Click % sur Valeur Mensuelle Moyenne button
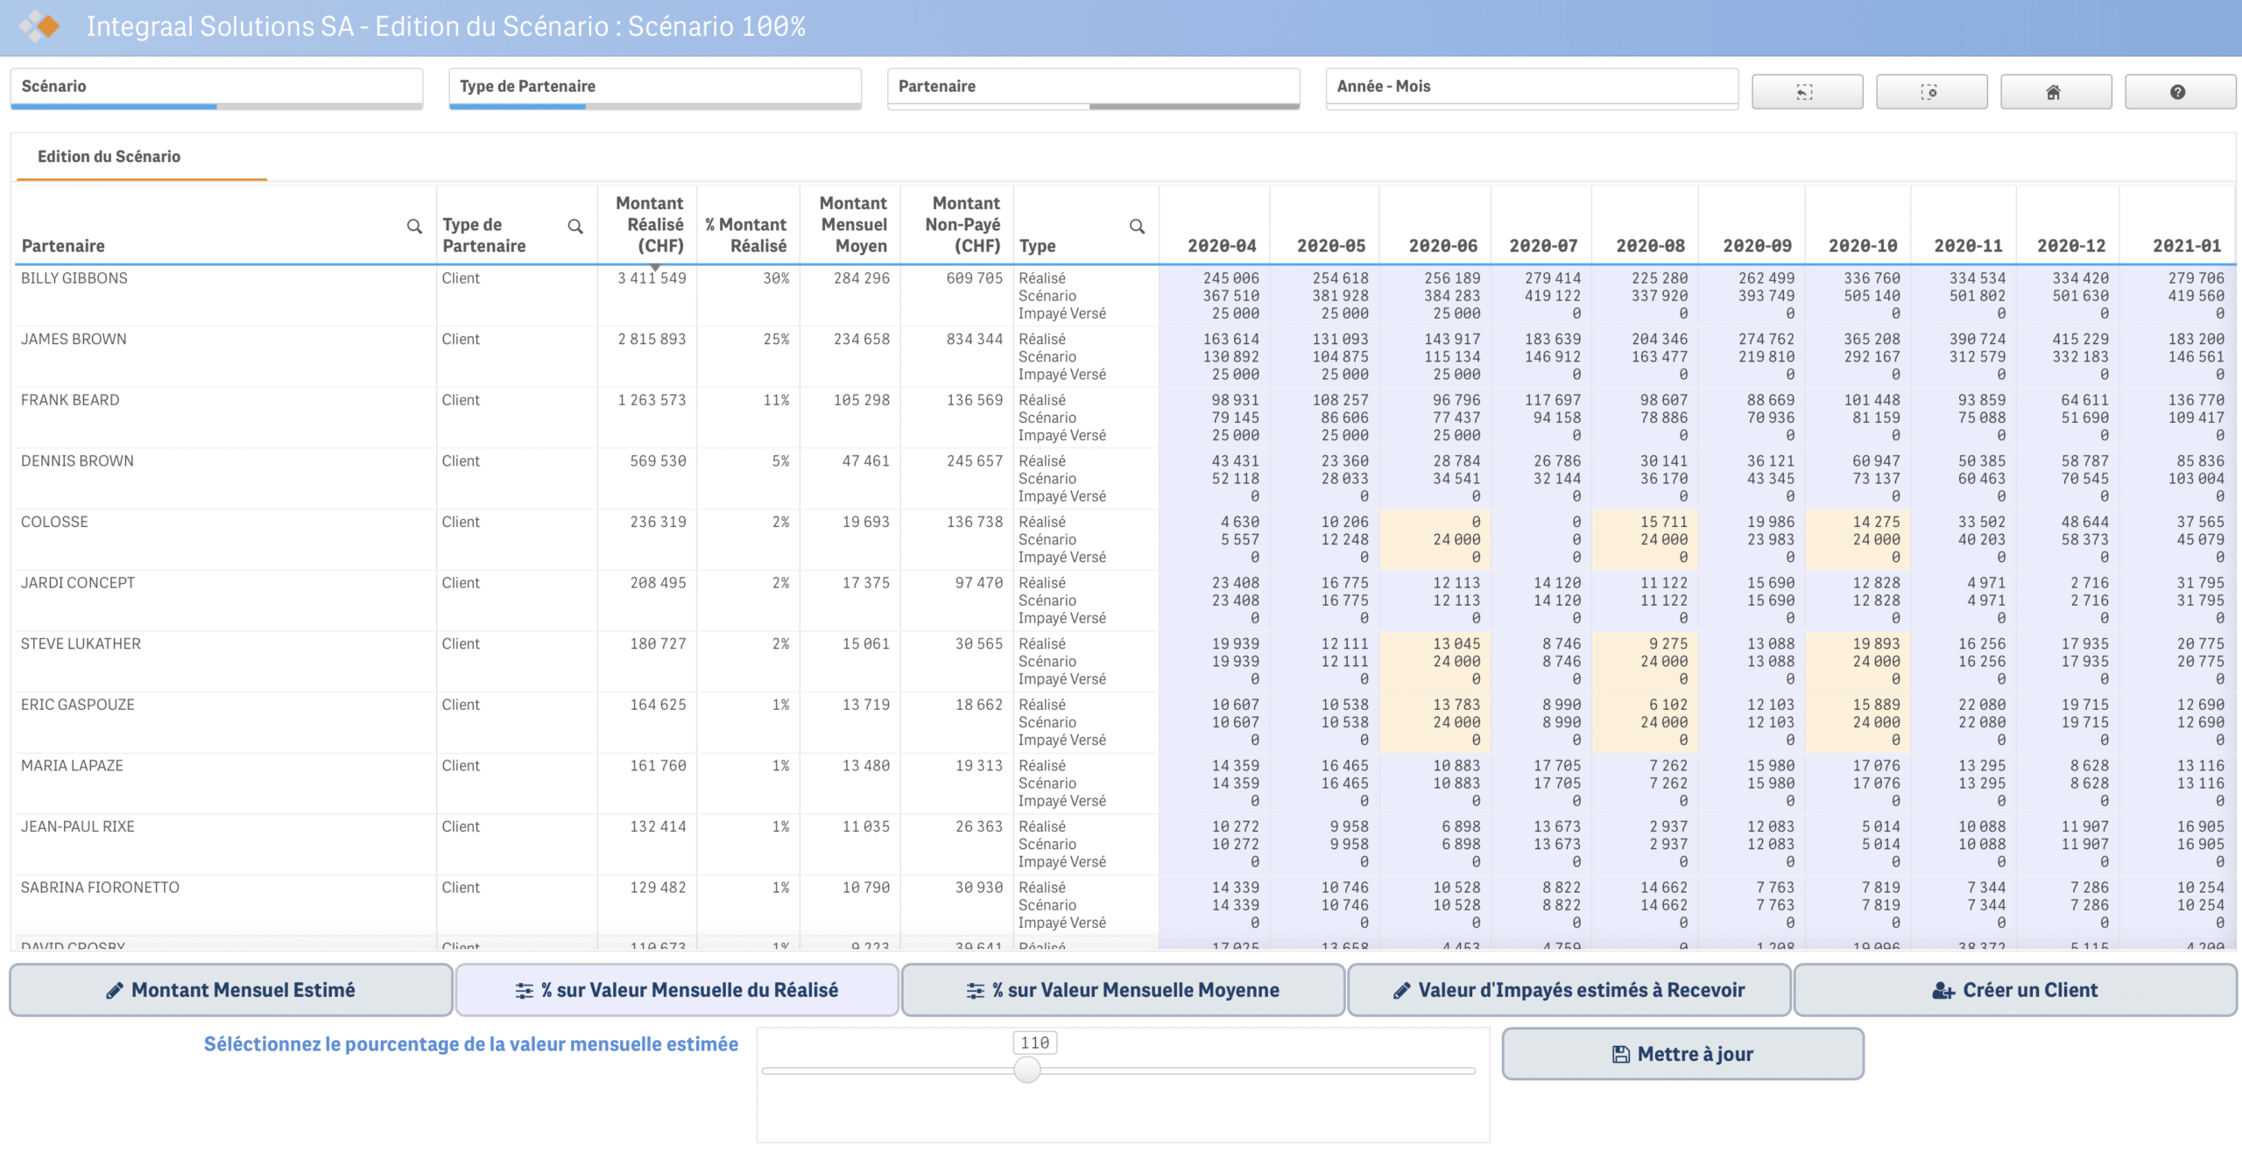 1123,990
